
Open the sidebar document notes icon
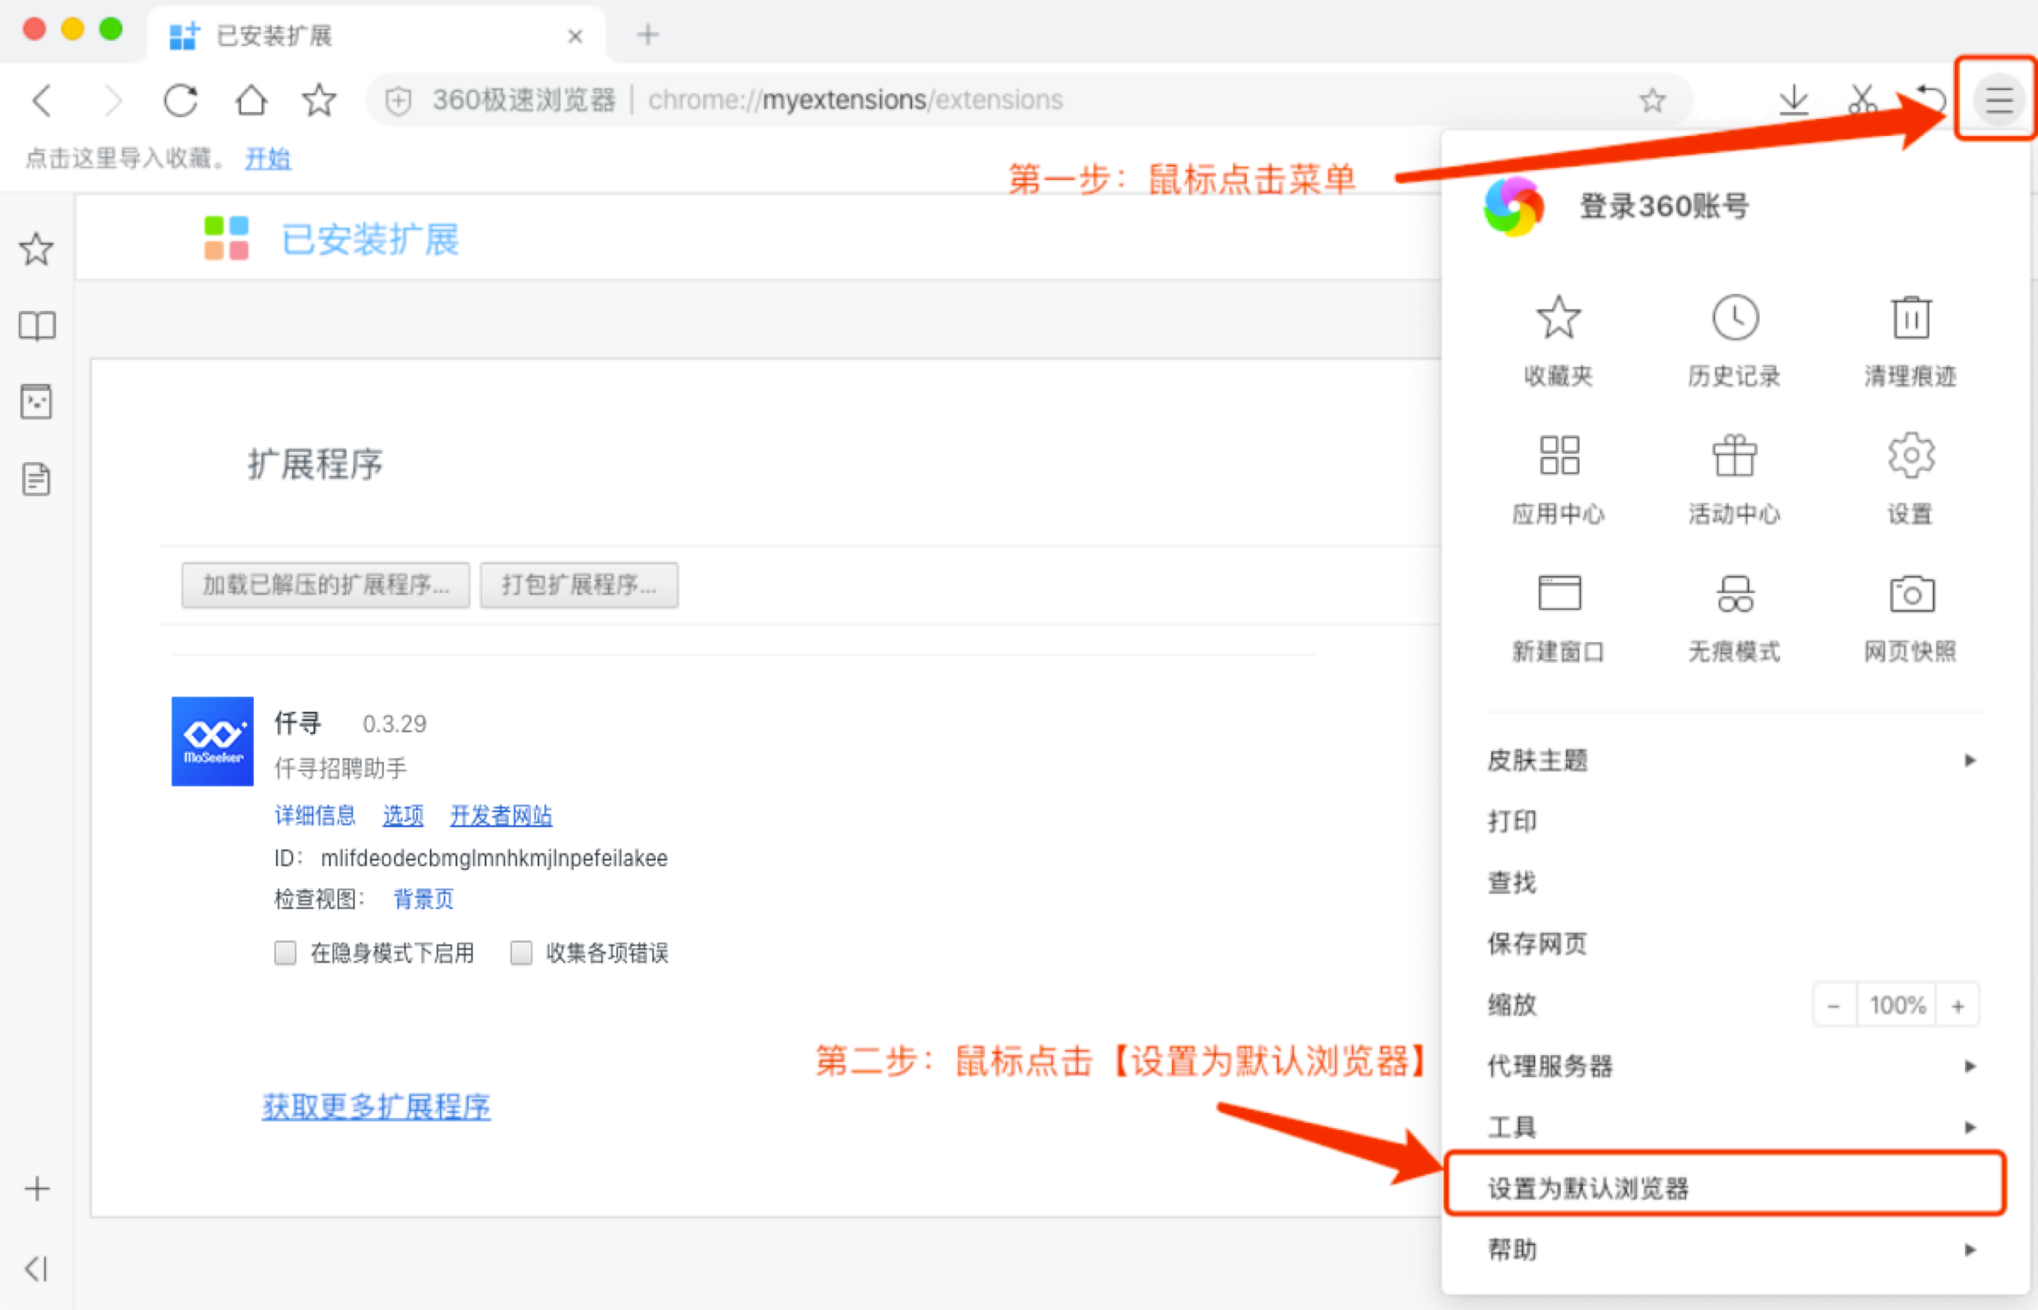pos(37,479)
